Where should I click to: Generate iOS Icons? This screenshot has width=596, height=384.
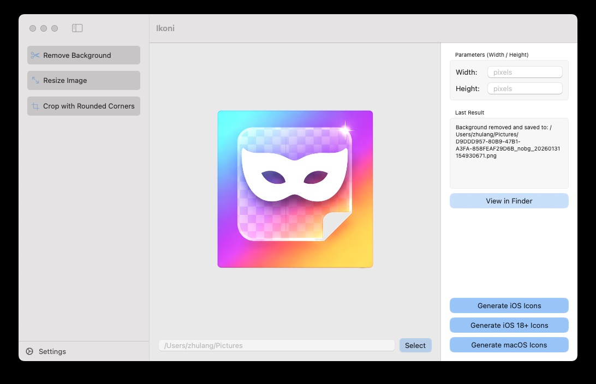pyautogui.click(x=509, y=305)
